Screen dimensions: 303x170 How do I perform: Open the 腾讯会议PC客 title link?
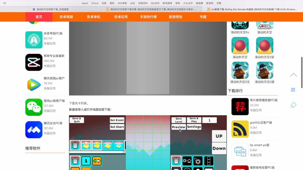[53, 123]
